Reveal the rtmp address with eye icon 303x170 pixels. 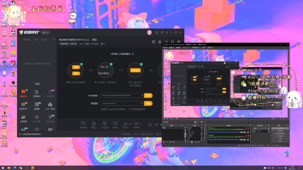(142, 95)
